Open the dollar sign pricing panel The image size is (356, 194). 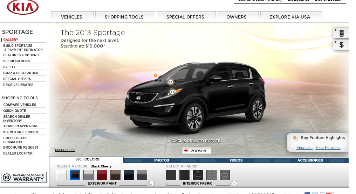pos(341,45)
